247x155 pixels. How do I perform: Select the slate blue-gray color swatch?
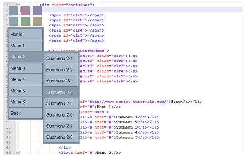click(14, 11)
